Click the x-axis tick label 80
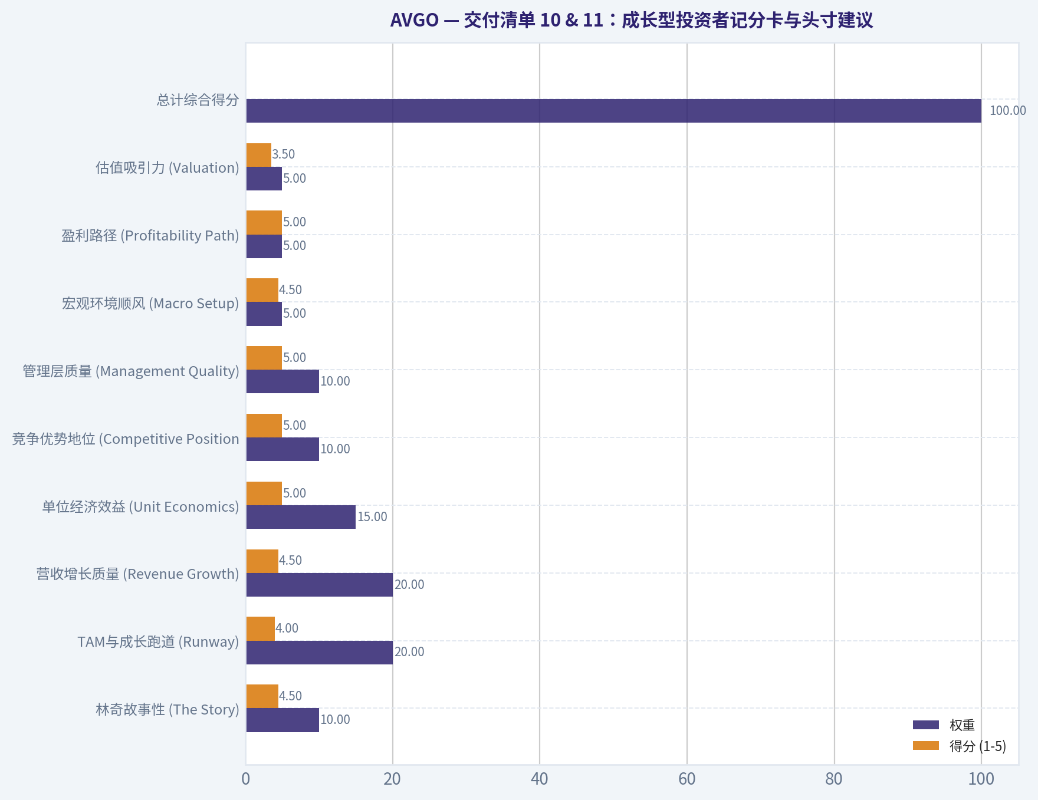Viewport: 1038px width, 800px height. (x=834, y=779)
